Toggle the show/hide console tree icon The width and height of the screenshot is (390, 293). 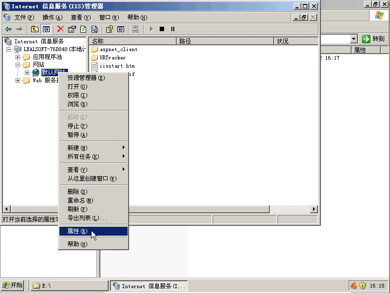[x=46, y=29]
